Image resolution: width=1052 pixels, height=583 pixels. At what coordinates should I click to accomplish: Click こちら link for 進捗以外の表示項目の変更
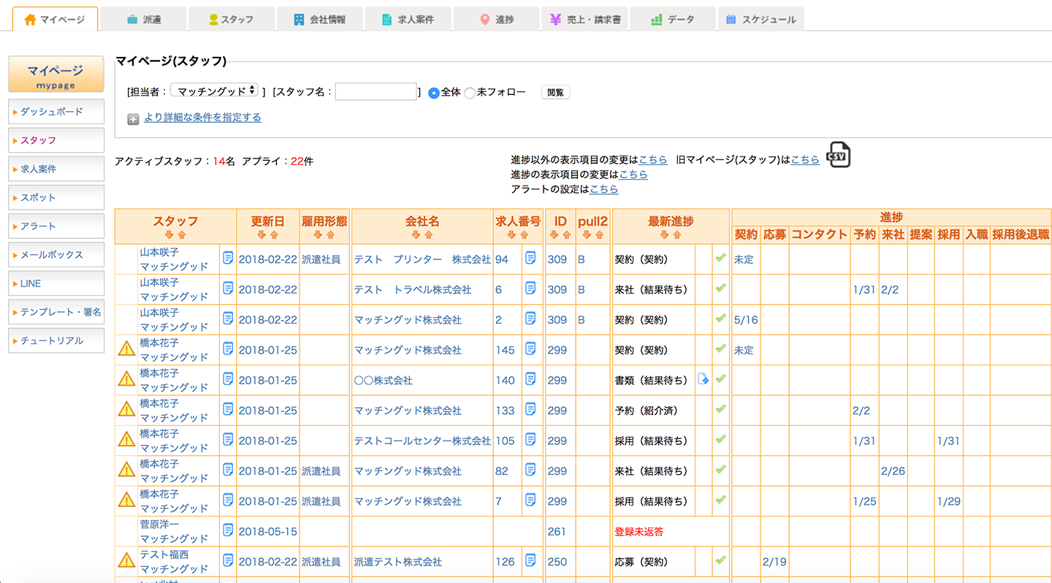(x=653, y=159)
